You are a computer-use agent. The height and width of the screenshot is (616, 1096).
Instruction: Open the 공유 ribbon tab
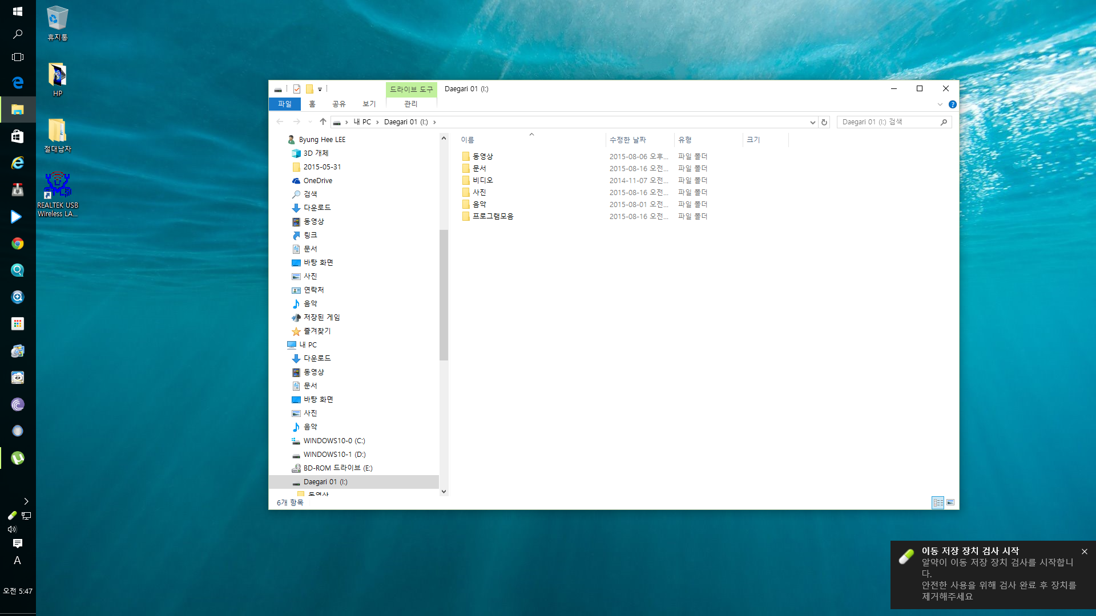[x=339, y=104]
